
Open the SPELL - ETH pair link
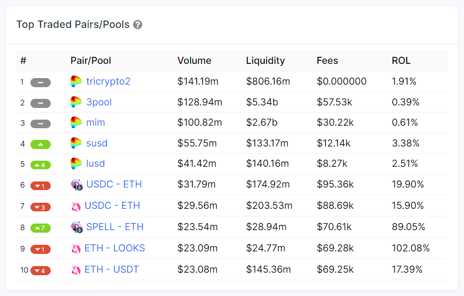(x=115, y=227)
